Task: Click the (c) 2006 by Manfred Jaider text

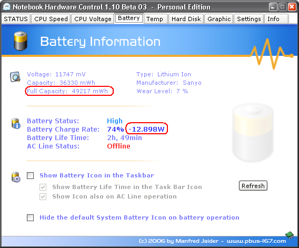Action: coord(178,241)
